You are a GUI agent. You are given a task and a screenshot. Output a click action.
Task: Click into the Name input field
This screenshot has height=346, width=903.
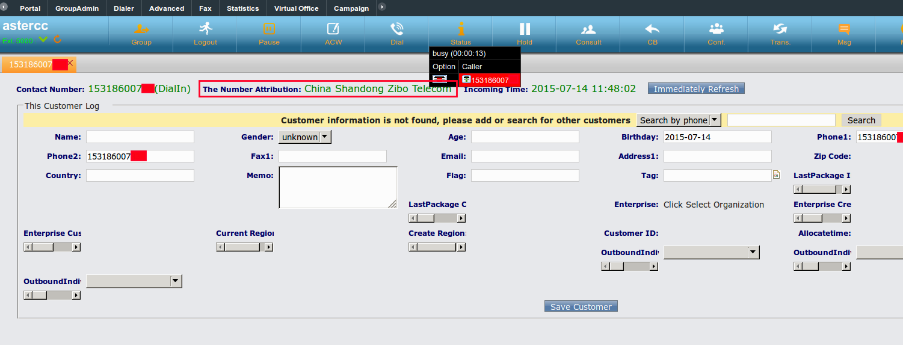pyautogui.click(x=140, y=137)
